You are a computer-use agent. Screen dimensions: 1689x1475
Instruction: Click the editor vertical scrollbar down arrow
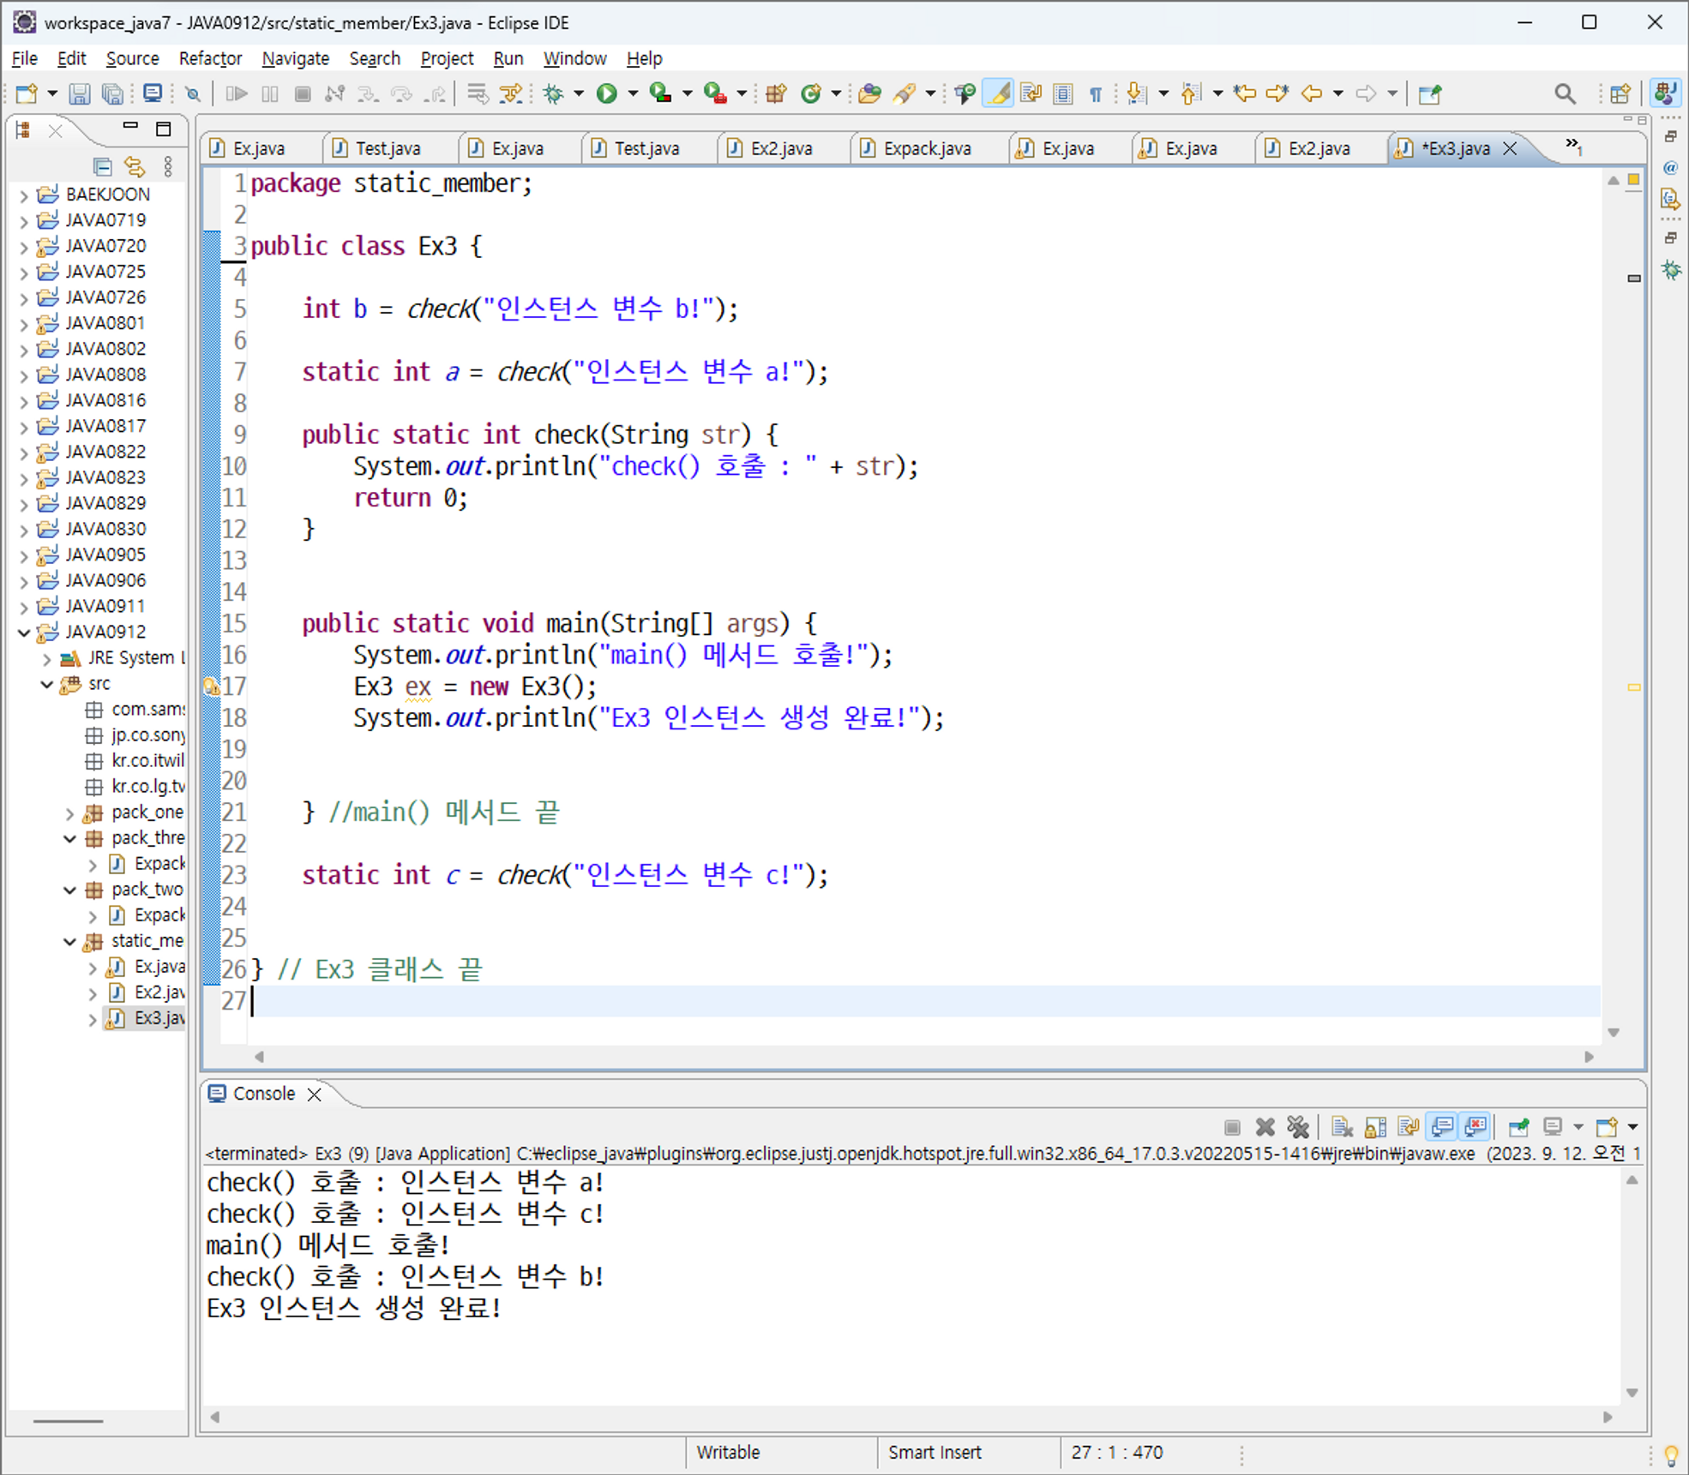pyautogui.click(x=1613, y=1033)
